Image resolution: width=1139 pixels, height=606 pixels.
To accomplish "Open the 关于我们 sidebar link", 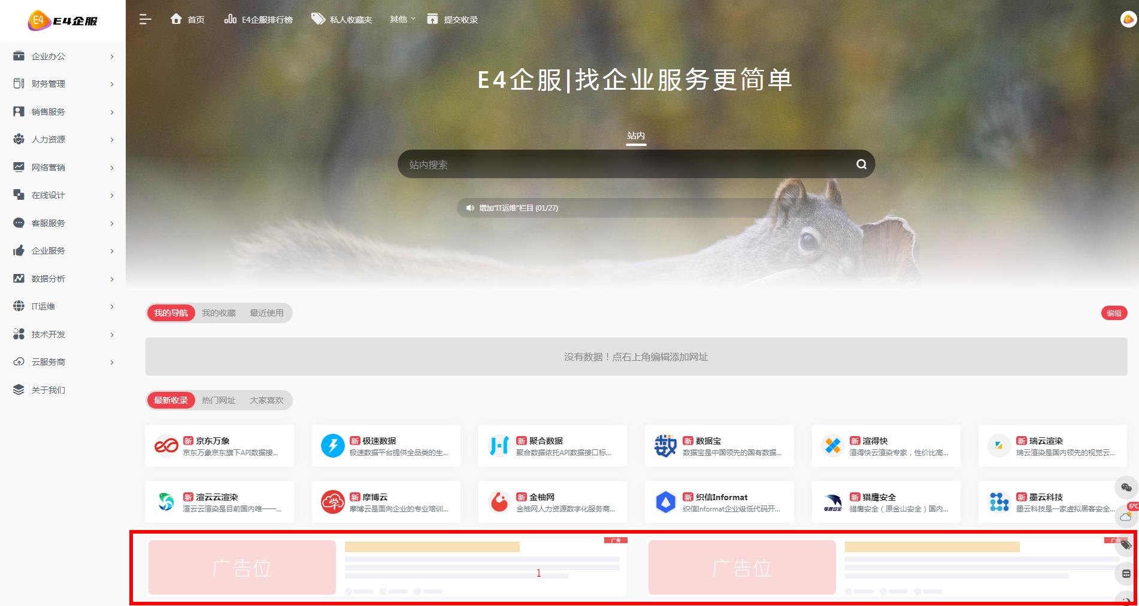I will click(x=49, y=390).
